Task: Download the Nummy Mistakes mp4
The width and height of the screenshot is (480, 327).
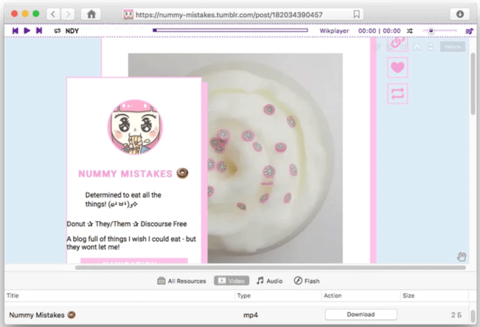Action: point(360,314)
